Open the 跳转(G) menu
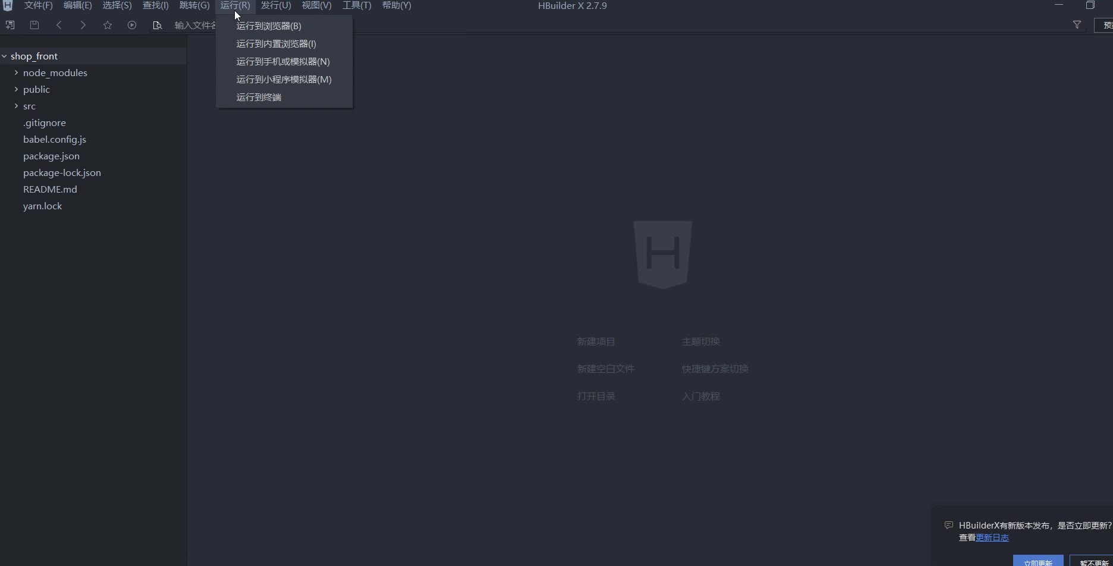The width and height of the screenshot is (1113, 566). pos(194,5)
